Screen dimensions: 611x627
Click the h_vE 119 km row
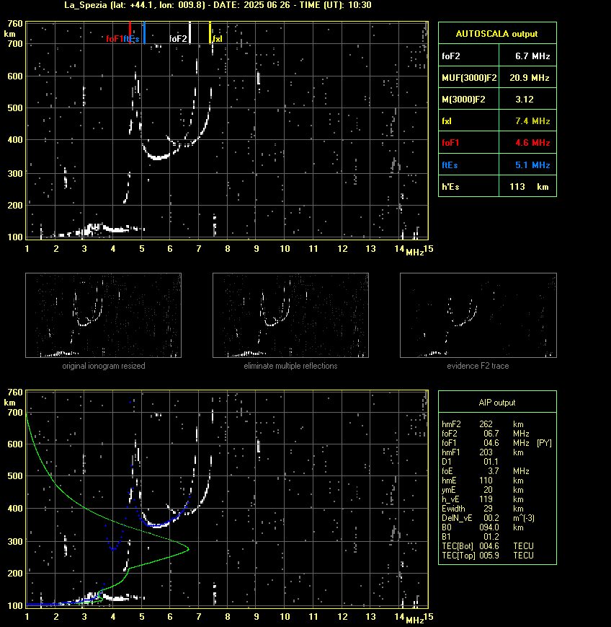(x=483, y=499)
